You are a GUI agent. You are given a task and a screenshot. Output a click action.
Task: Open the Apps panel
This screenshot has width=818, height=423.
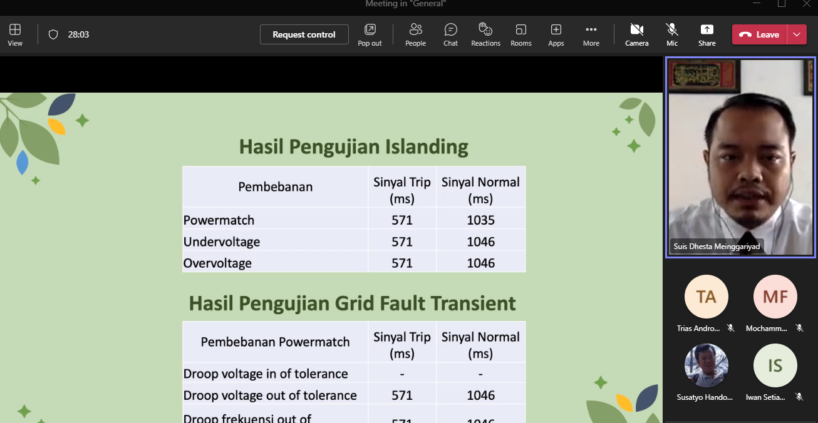pyautogui.click(x=556, y=34)
